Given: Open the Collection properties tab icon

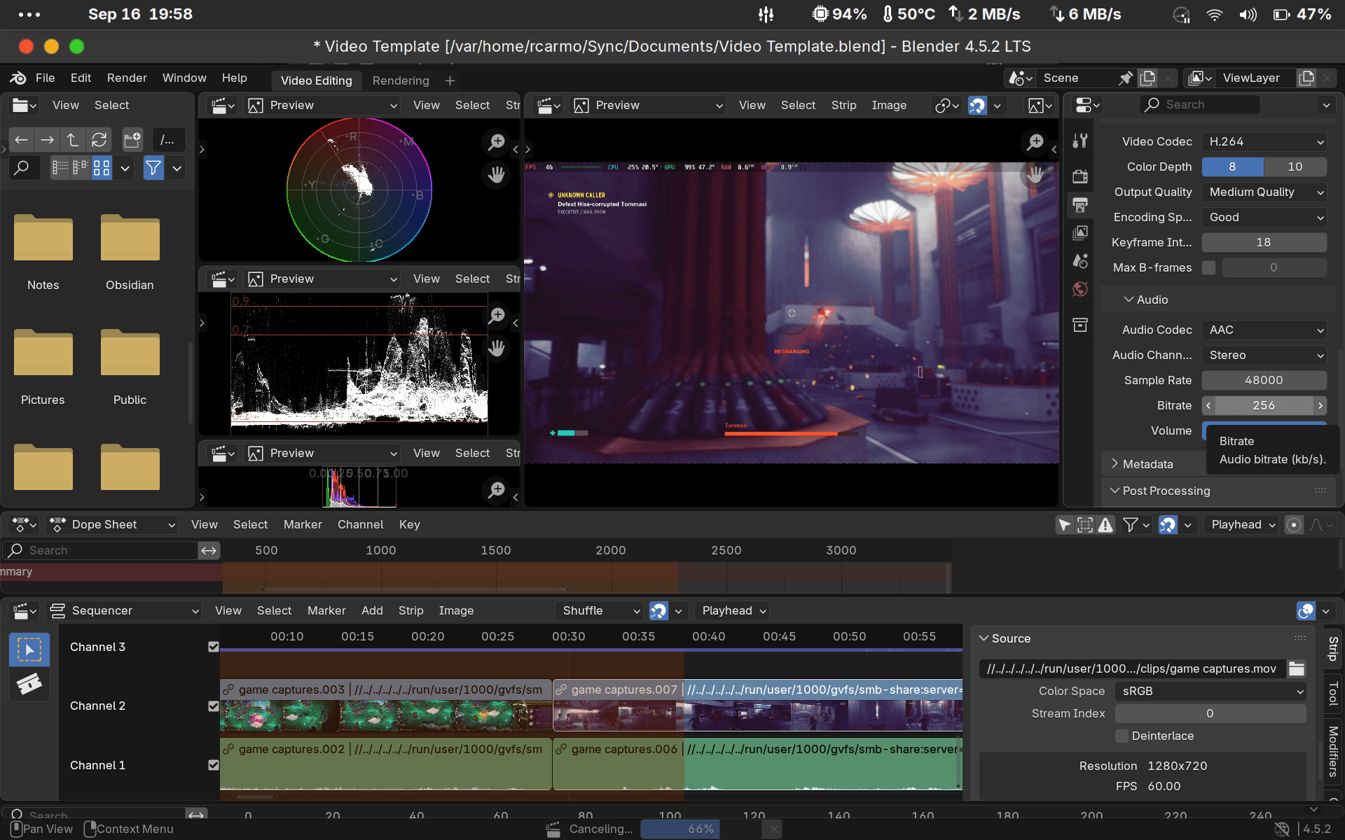Looking at the screenshot, I should click(1080, 325).
